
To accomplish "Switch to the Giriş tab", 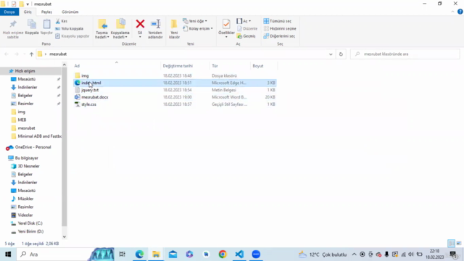I will [x=28, y=12].
